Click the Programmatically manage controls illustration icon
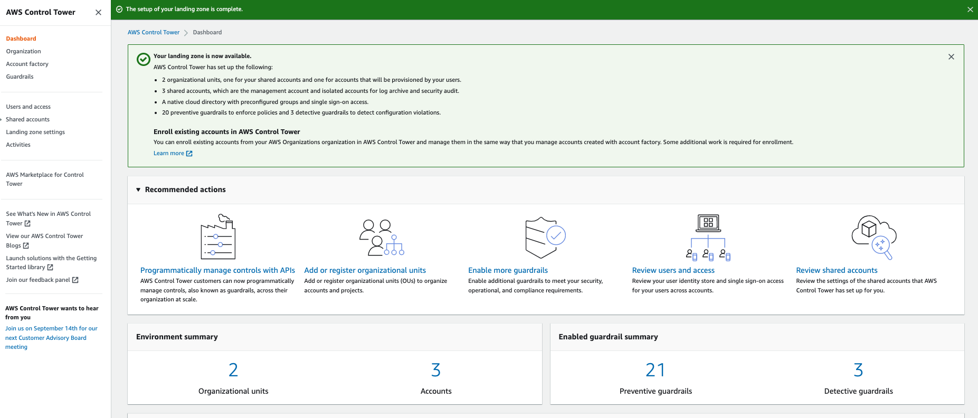This screenshot has height=418, width=978. [x=218, y=236]
